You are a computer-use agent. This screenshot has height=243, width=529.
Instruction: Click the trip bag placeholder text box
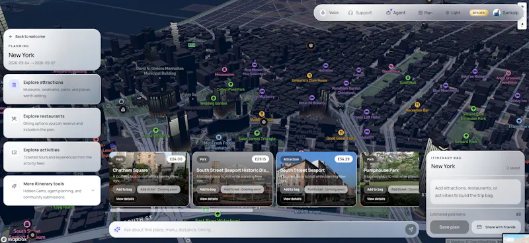click(x=475, y=191)
